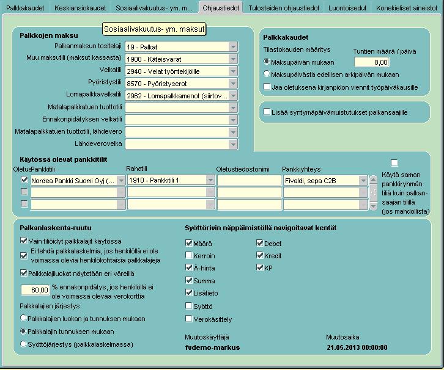Open the 1910 - Pankkitili 1 dropdown
This screenshot has width=444, height=370.
point(210,180)
